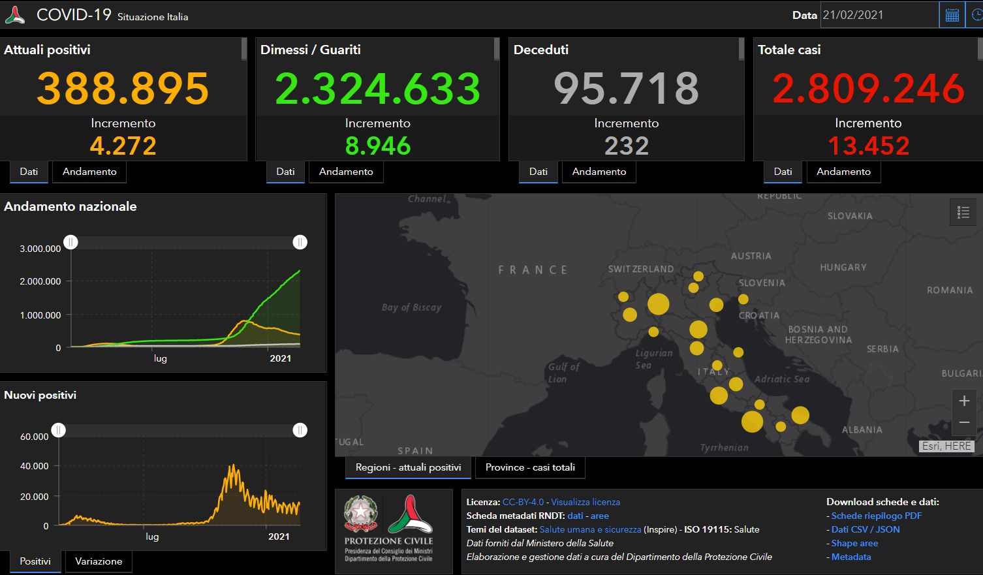Switch Nuovi positivi chart to Variazione

click(99, 561)
